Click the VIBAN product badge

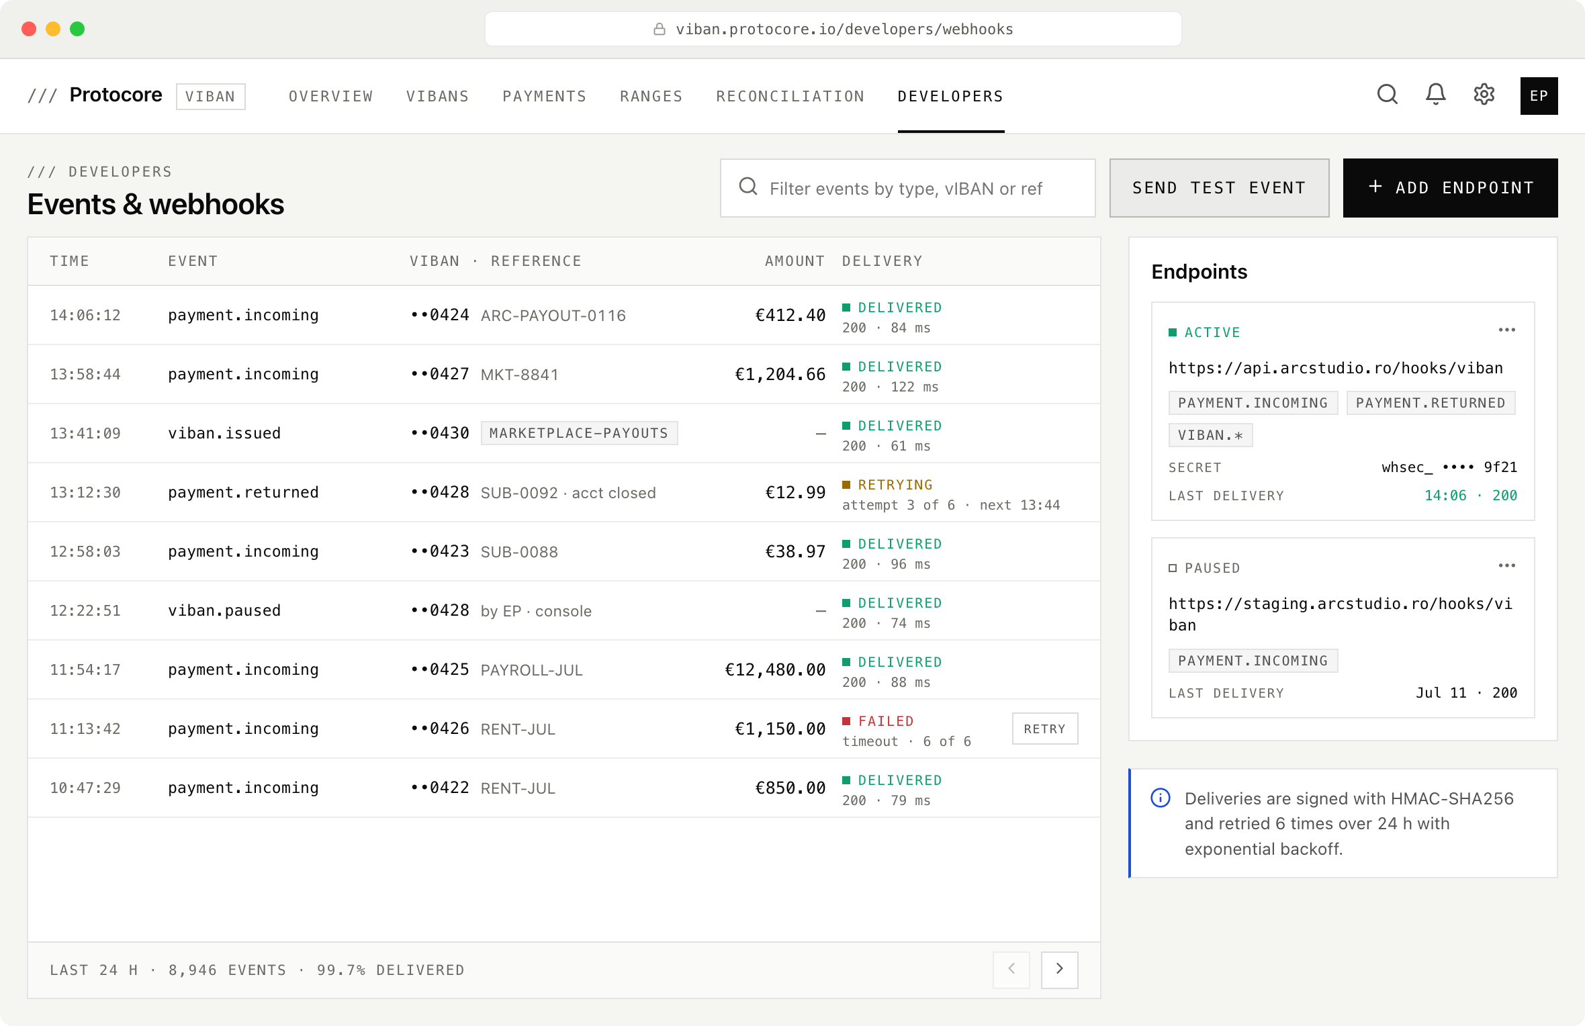tap(210, 96)
